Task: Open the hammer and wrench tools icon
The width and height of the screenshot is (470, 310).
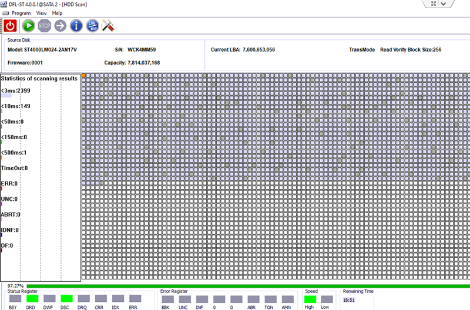Action: coord(108,26)
